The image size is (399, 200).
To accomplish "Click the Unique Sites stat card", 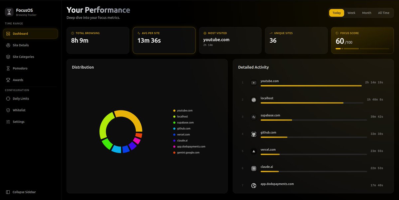I will (x=296, y=40).
